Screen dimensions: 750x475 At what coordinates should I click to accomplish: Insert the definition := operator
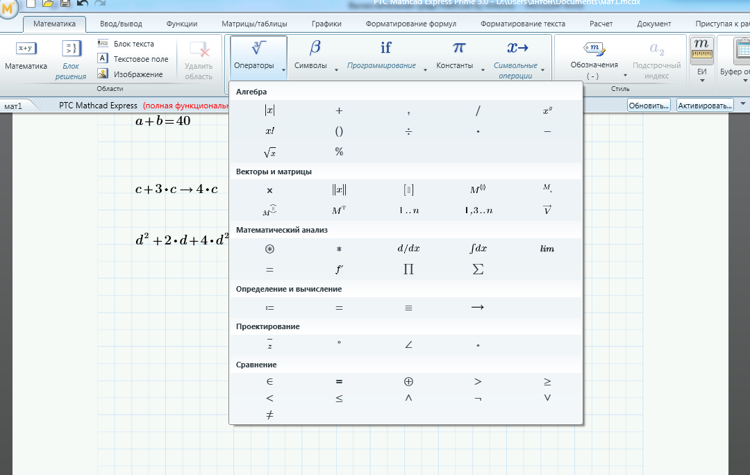tap(269, 308)
